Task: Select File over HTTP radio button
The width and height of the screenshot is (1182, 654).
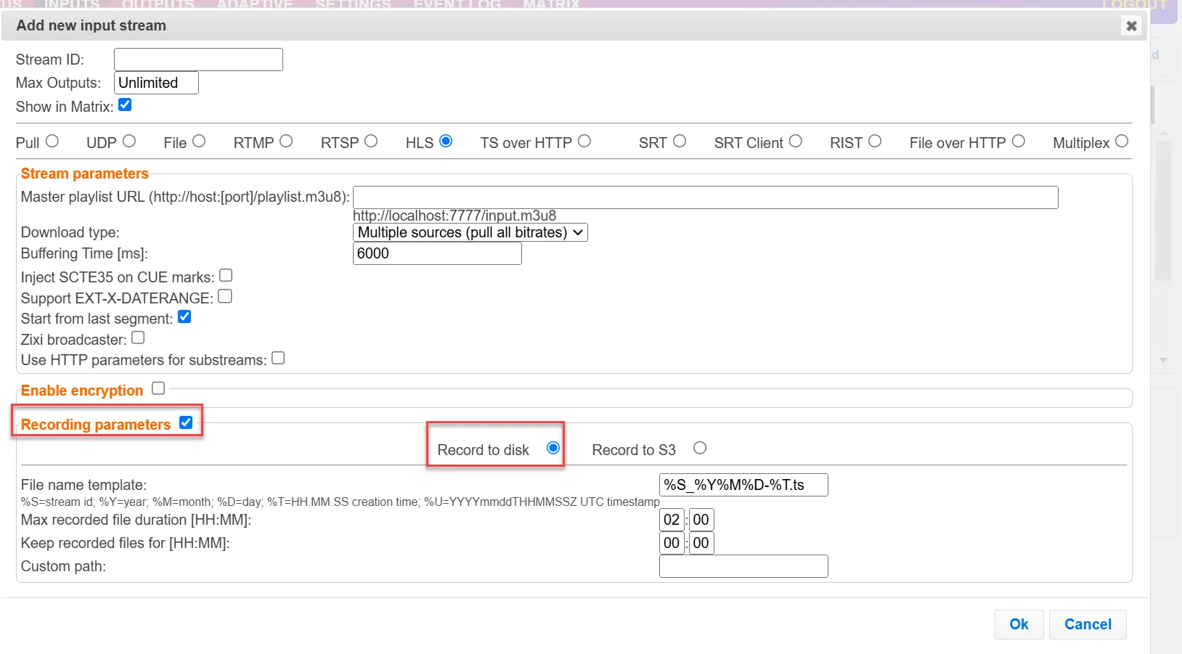Action: (x=1019, y=141)
